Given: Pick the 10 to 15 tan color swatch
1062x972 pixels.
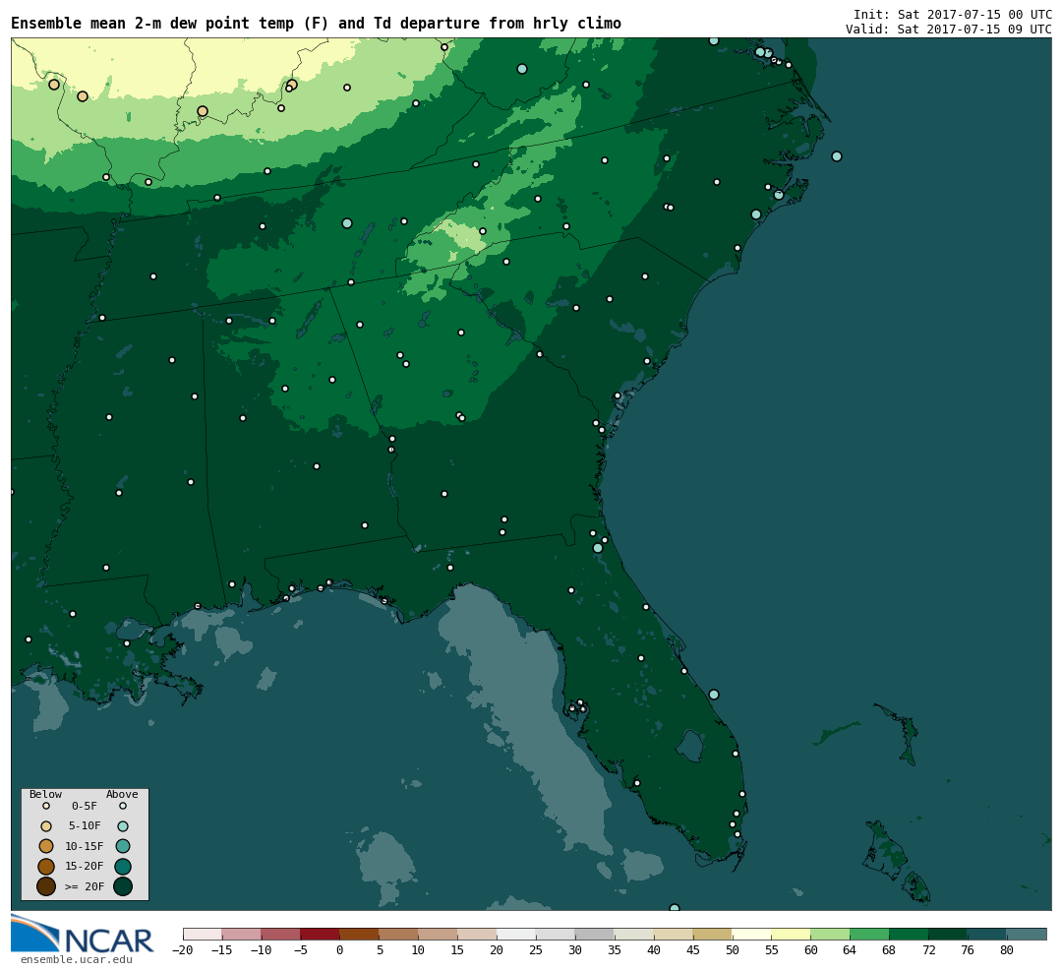Looking at the screenshot, I should [439, 934].
